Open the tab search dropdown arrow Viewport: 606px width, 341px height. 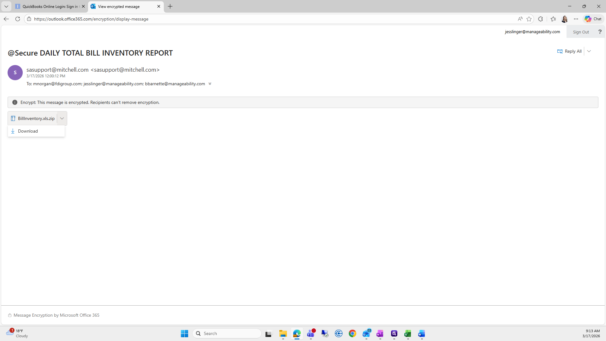coord(6,6)
